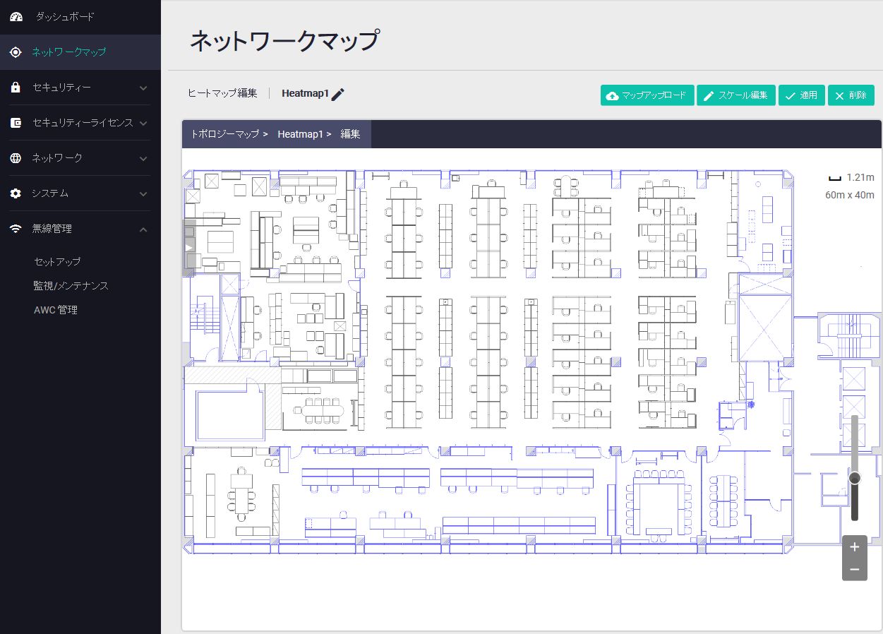Click the system gear icon
This screenshot has width=883, height=634.
(x=16, y=193)
